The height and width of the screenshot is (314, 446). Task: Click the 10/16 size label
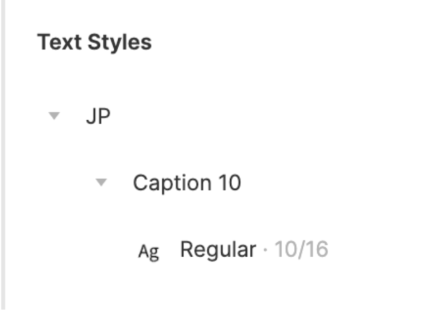pos(302,250)
